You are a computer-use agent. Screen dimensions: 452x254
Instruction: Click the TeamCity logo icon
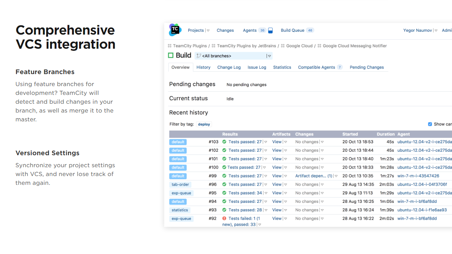[175, 30]
